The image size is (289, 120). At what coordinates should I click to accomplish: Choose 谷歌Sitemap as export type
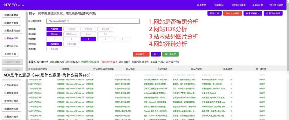[x=71, y=34]
